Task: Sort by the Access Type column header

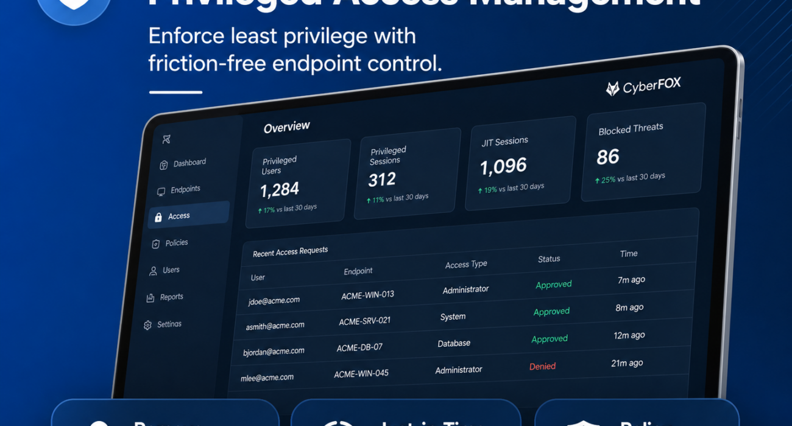Action: [x=466, y=265]
